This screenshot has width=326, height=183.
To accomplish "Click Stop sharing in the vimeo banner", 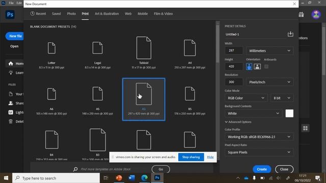I will click(x=191, y=157).
